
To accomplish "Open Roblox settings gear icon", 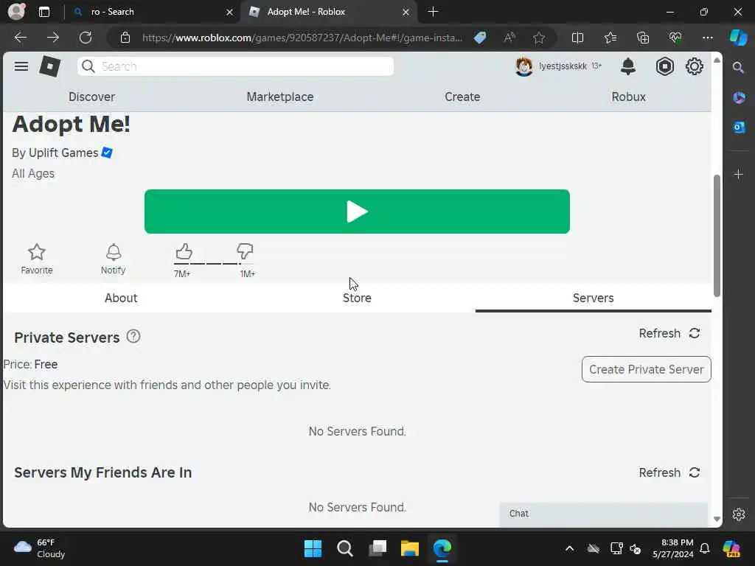I will (x=695, y=66).
